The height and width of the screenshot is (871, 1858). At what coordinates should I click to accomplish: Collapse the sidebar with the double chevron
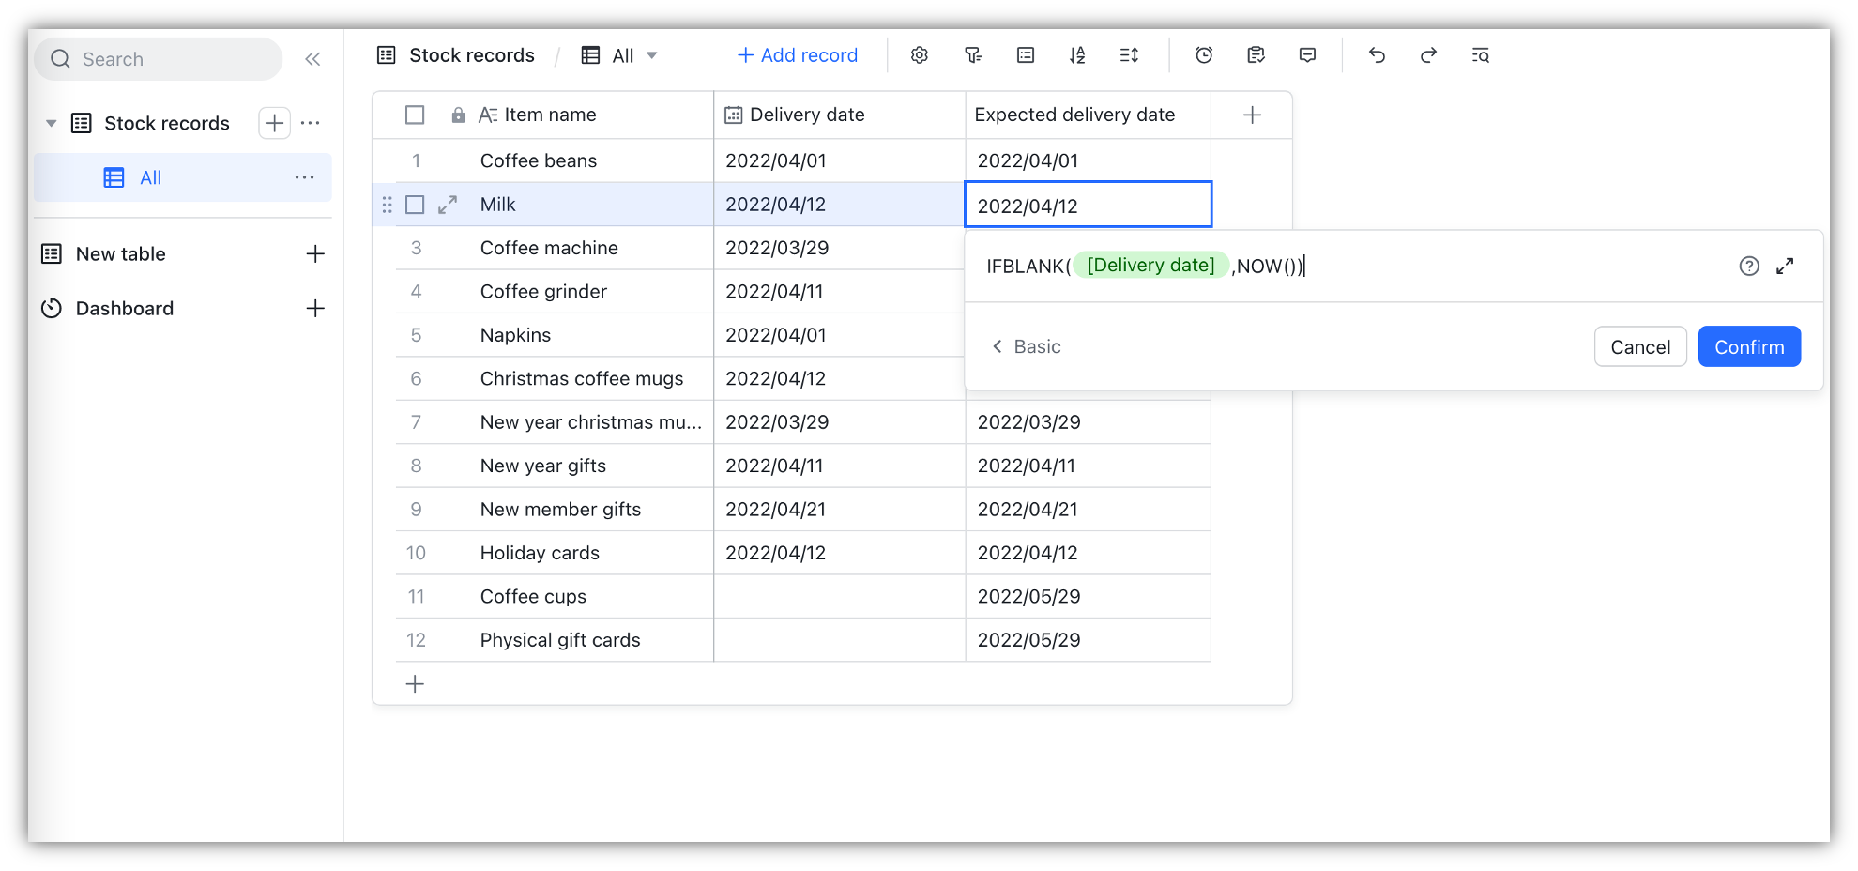(x=312, y=58)
